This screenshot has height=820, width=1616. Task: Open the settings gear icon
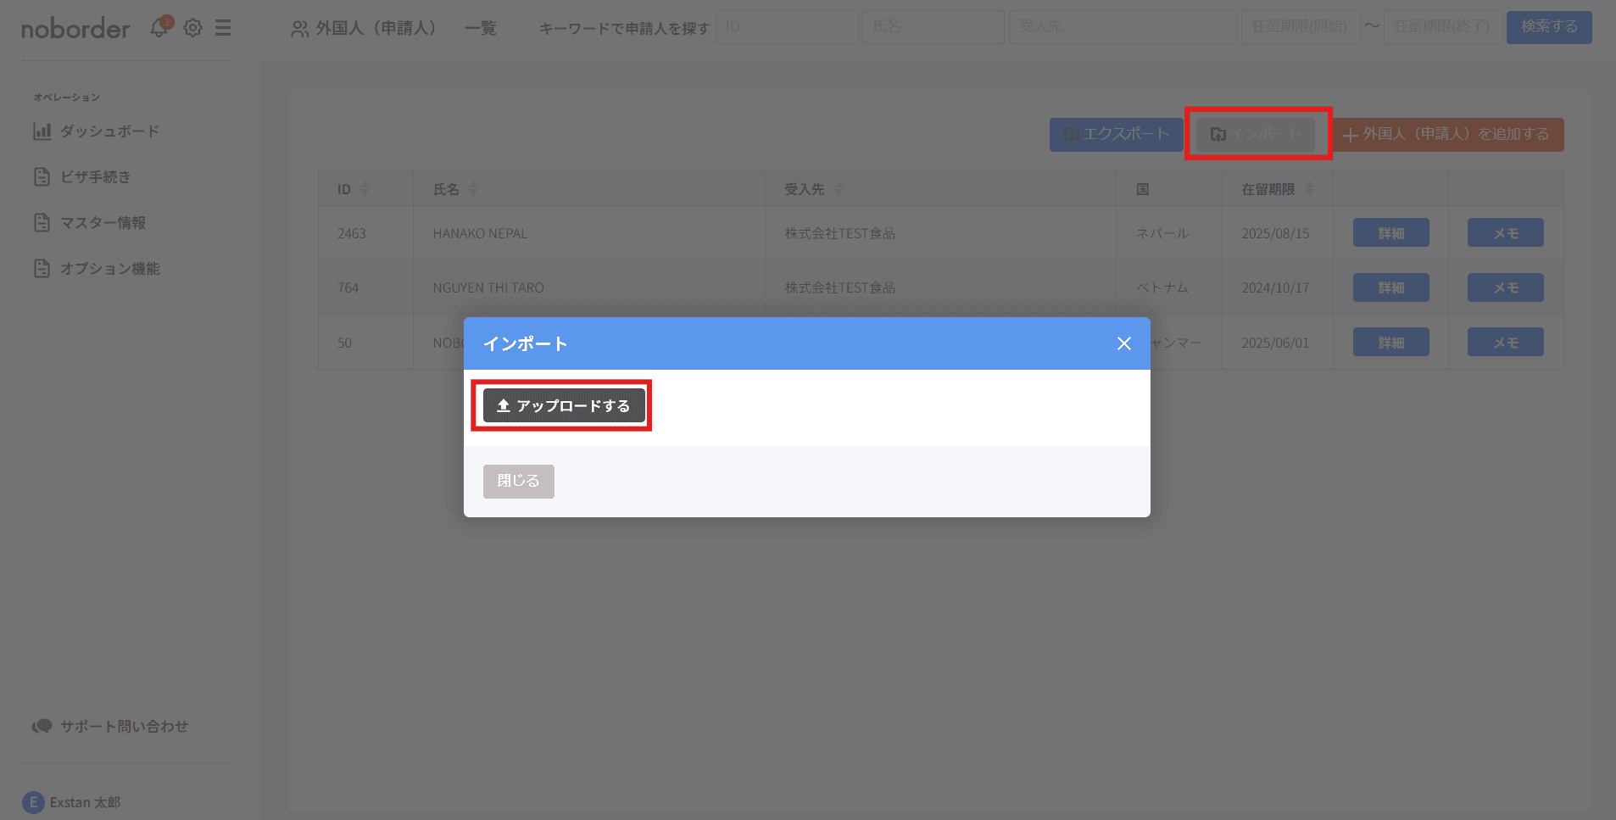point(192,27)
